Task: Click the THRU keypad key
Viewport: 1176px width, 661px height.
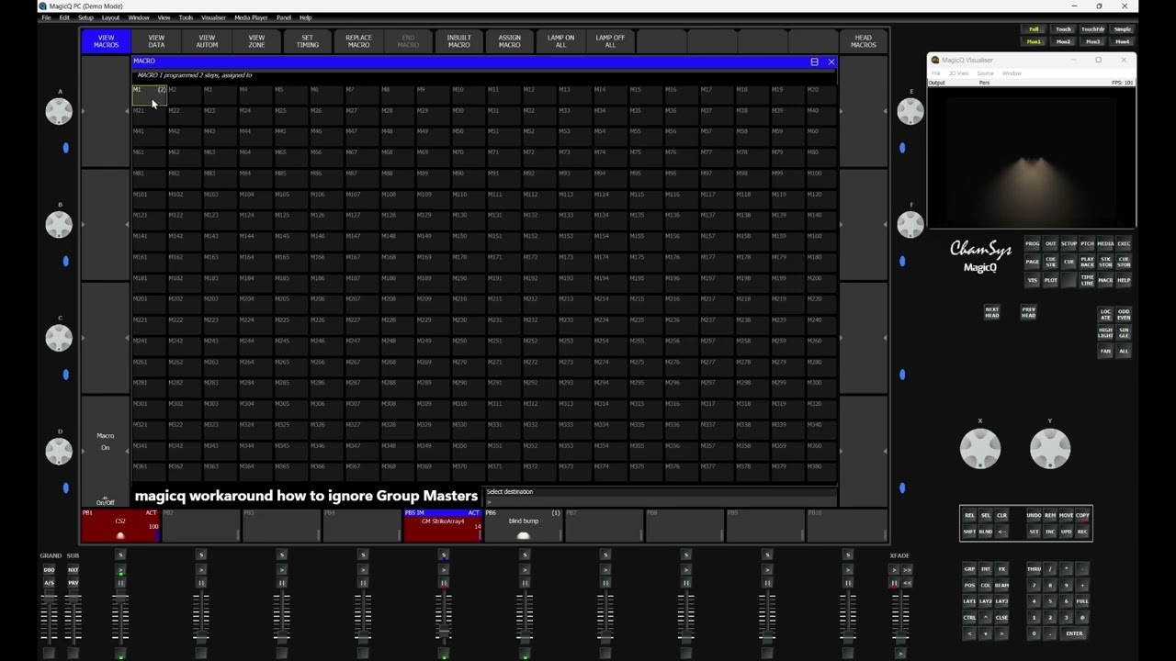Action: coord(1034,569)
